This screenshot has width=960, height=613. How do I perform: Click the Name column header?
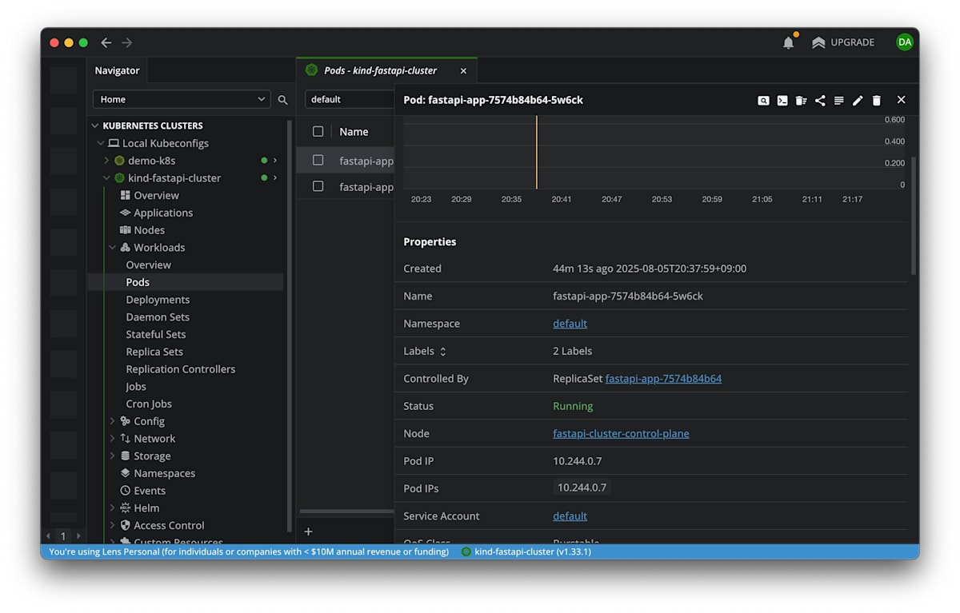pyautogui.click(x=354, y=132)
